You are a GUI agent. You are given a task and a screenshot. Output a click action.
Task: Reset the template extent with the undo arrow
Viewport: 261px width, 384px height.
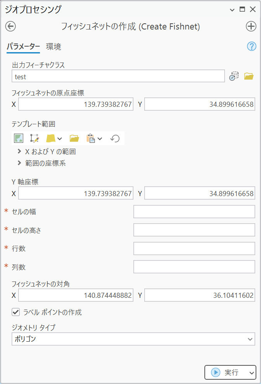click(x=115, y=138)
